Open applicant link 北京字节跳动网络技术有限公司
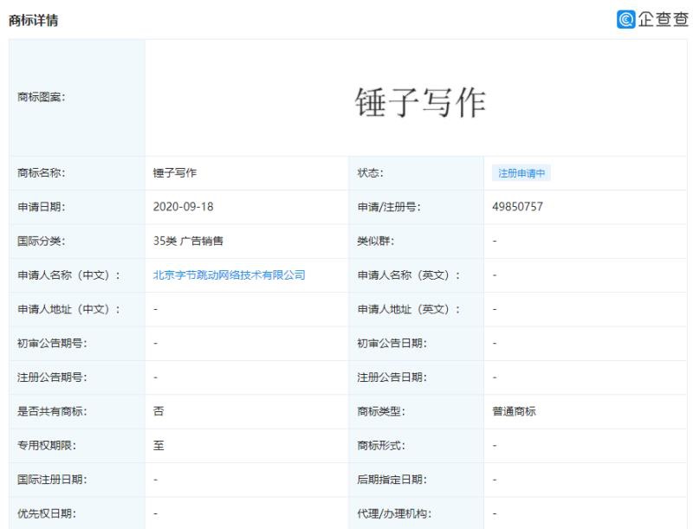 (229, 275)
